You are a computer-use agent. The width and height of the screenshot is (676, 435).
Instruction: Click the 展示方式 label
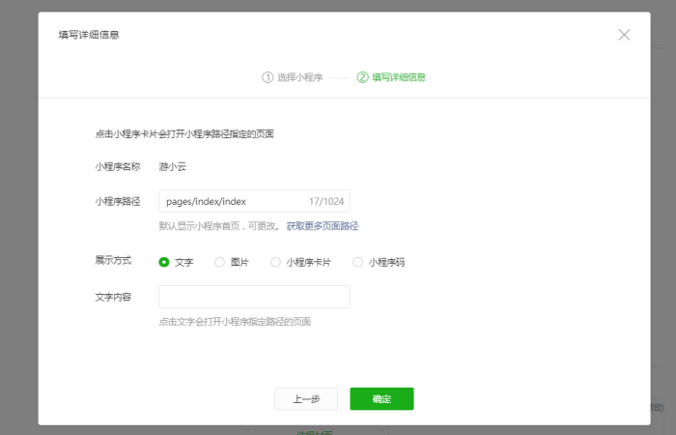coord(113,260)
